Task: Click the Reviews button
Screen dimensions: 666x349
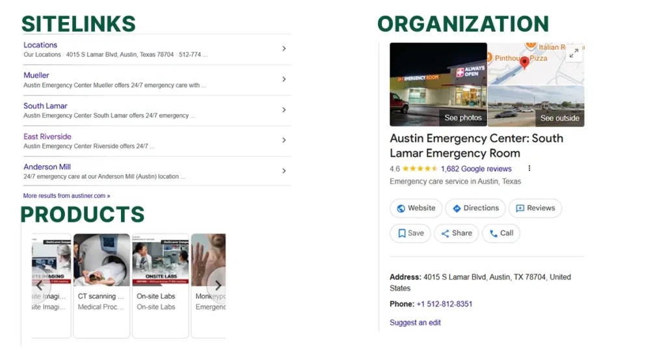Action: [535, 208]
